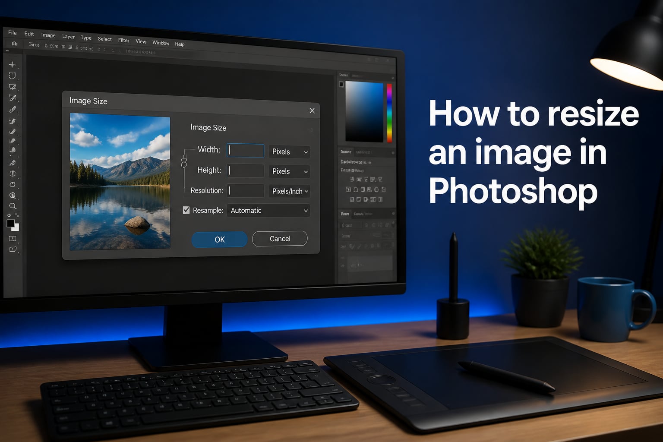Open the Edit menu

29,34
